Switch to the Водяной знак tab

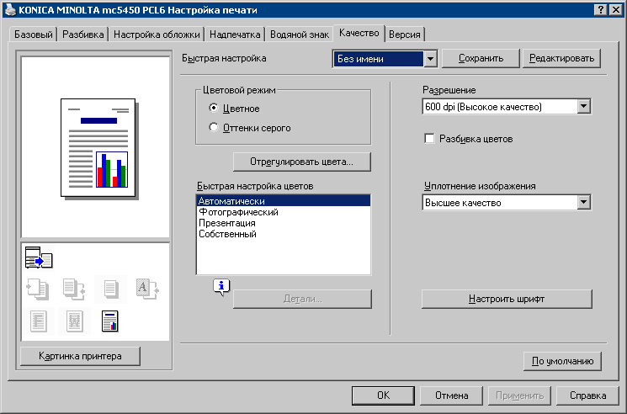(300, 34)
